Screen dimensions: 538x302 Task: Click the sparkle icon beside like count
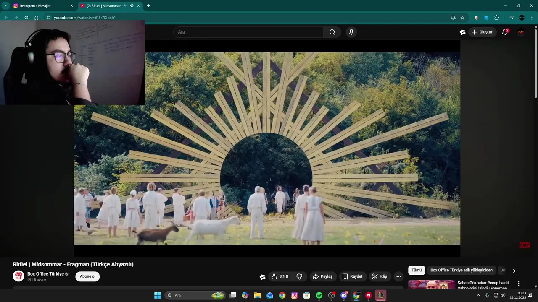[262, 277]
